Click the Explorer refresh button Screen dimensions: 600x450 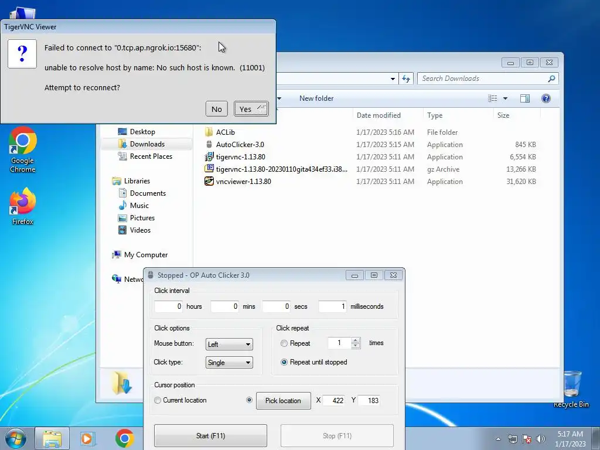pos(406,79)
